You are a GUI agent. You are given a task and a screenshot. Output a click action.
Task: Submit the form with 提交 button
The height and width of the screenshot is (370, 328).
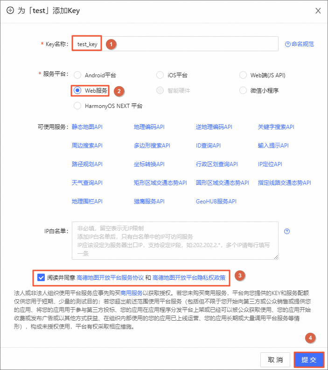309,360
